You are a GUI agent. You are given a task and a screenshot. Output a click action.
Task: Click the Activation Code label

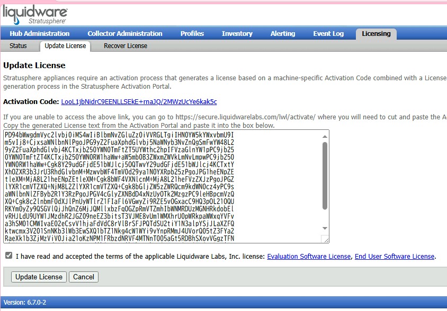pyautogui.click(x=31, y=102)
